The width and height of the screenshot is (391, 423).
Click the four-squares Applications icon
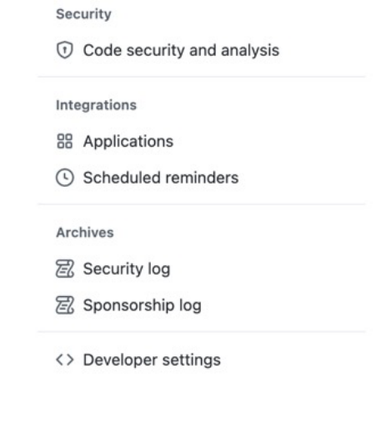(x=65, y=141)
